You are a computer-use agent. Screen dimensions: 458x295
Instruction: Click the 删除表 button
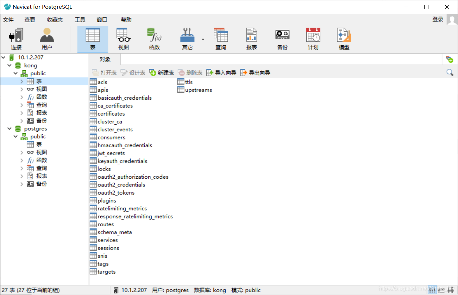click(x=190, y=73)
